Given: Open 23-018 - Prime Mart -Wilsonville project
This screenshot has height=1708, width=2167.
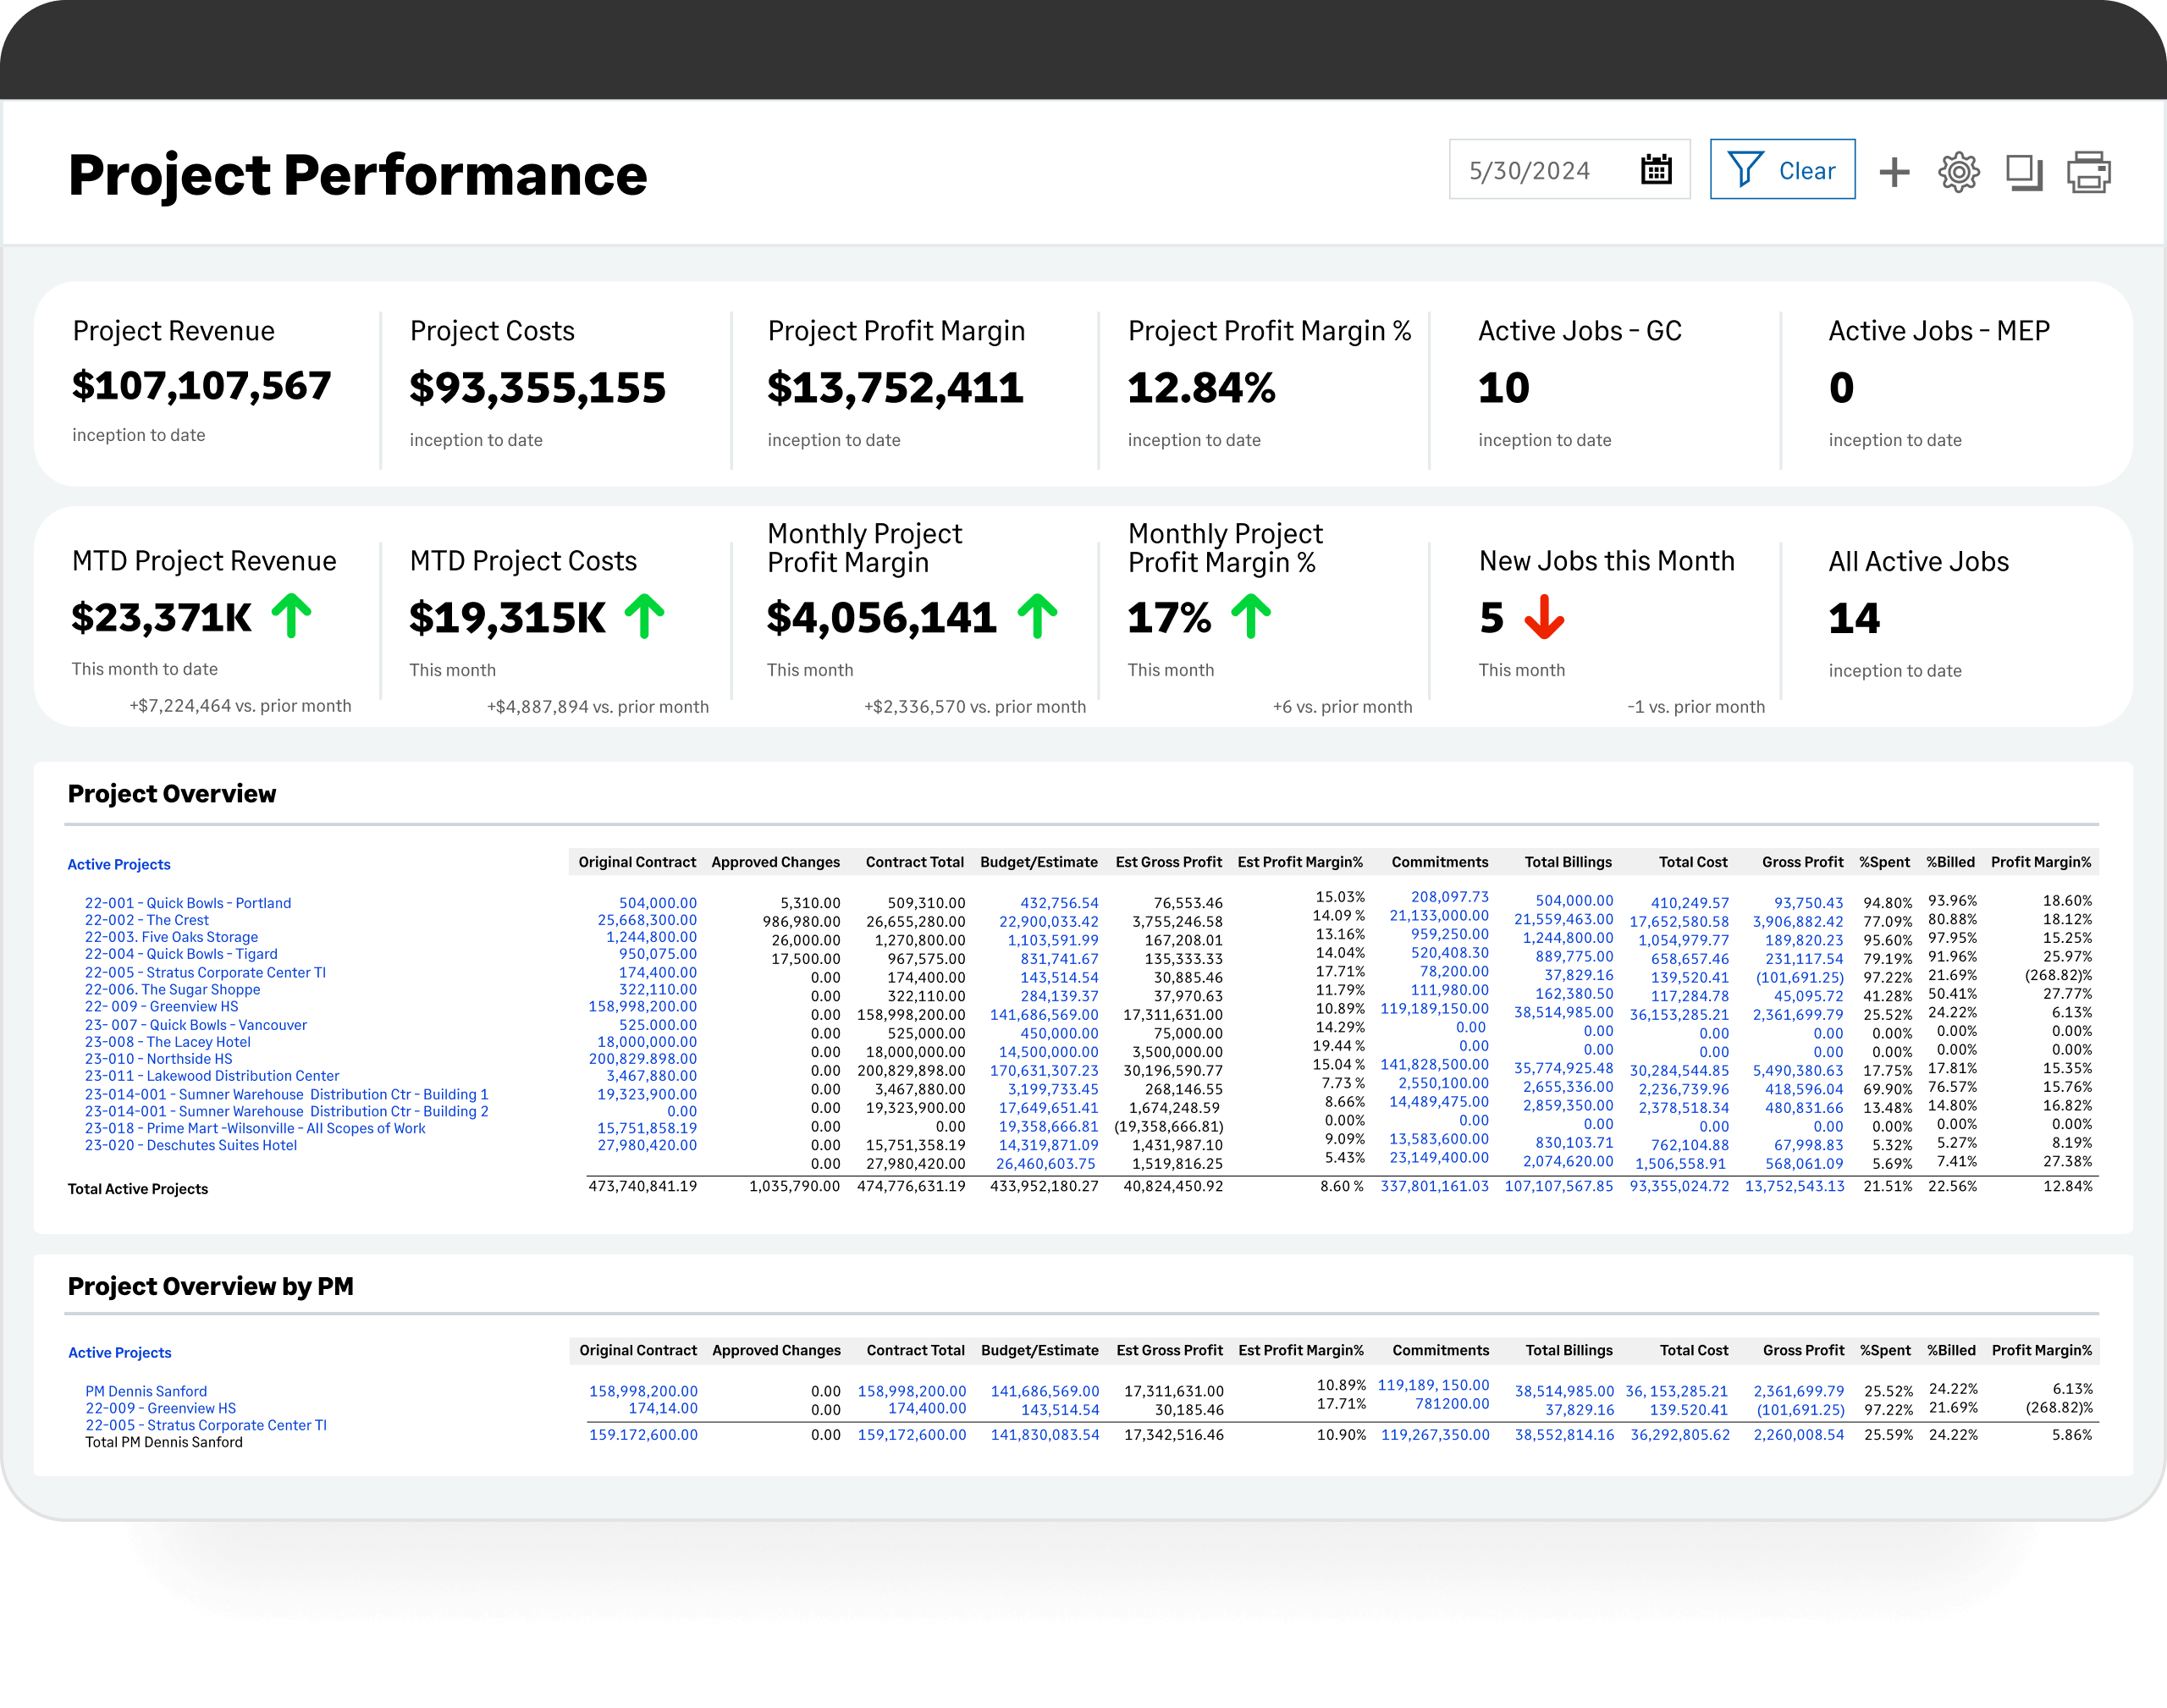Looking at the screenshot, I should point(255,1128).
